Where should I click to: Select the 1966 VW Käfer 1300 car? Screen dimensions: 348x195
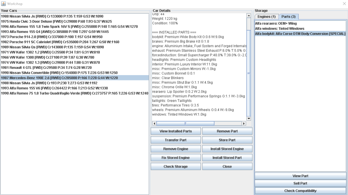74,57
